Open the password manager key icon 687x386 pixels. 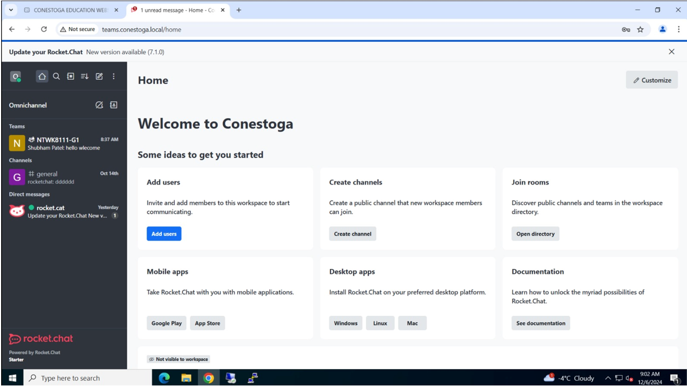click(x=626, y=29)
